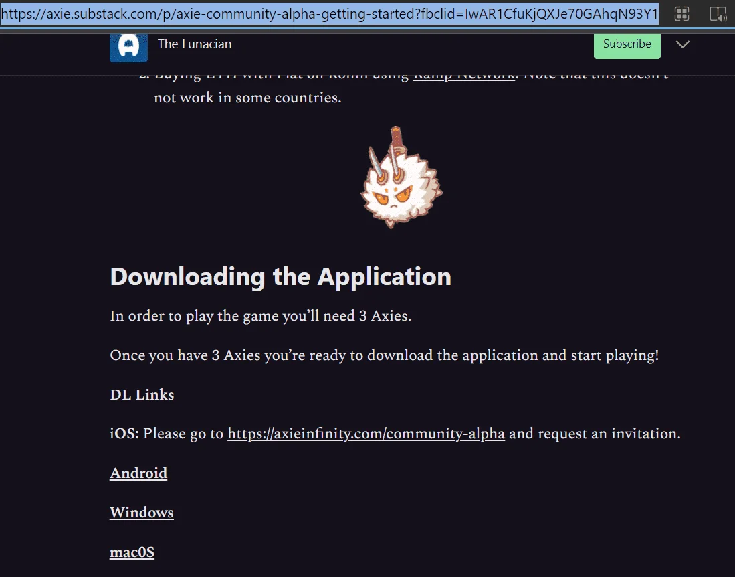Viewport: 735px width, 577px height.
Task: Open the macOS download link
Action: pos(132,552)
